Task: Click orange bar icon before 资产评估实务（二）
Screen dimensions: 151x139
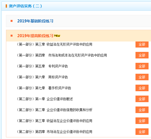Action: (6, 6)
